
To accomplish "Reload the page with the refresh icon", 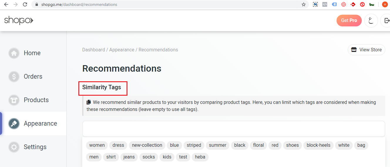I will pos(25,4).
